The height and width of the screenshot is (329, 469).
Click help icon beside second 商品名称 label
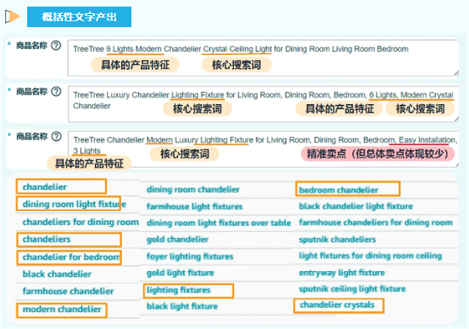(56, 92)
